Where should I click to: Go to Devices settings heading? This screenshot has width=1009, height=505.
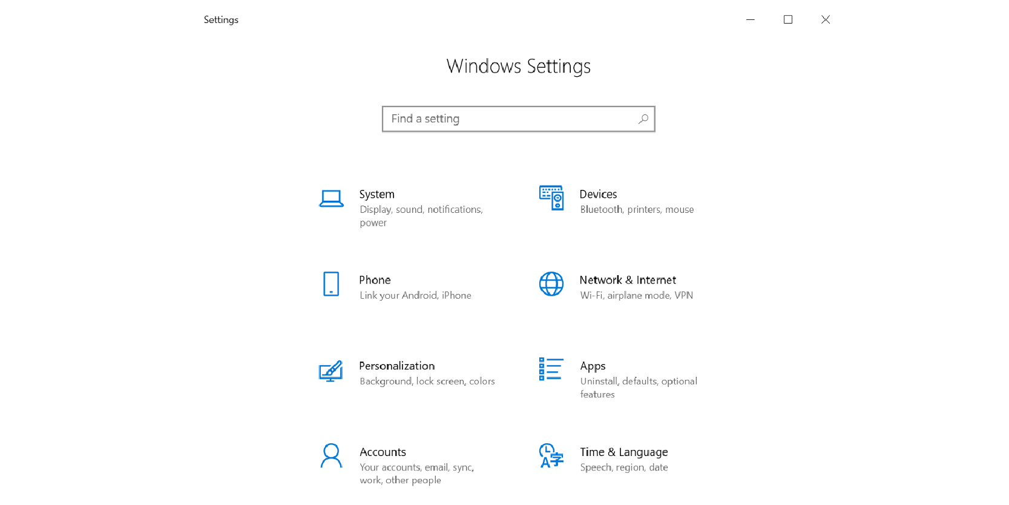598,194
